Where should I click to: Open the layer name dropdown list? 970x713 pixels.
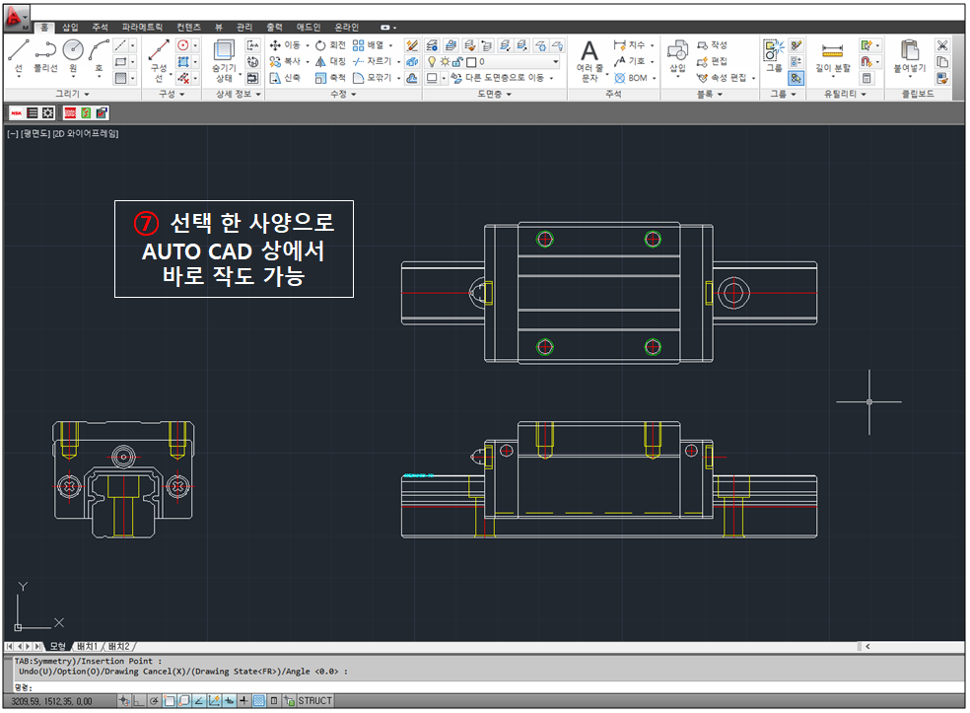click(x=555, y=61)
